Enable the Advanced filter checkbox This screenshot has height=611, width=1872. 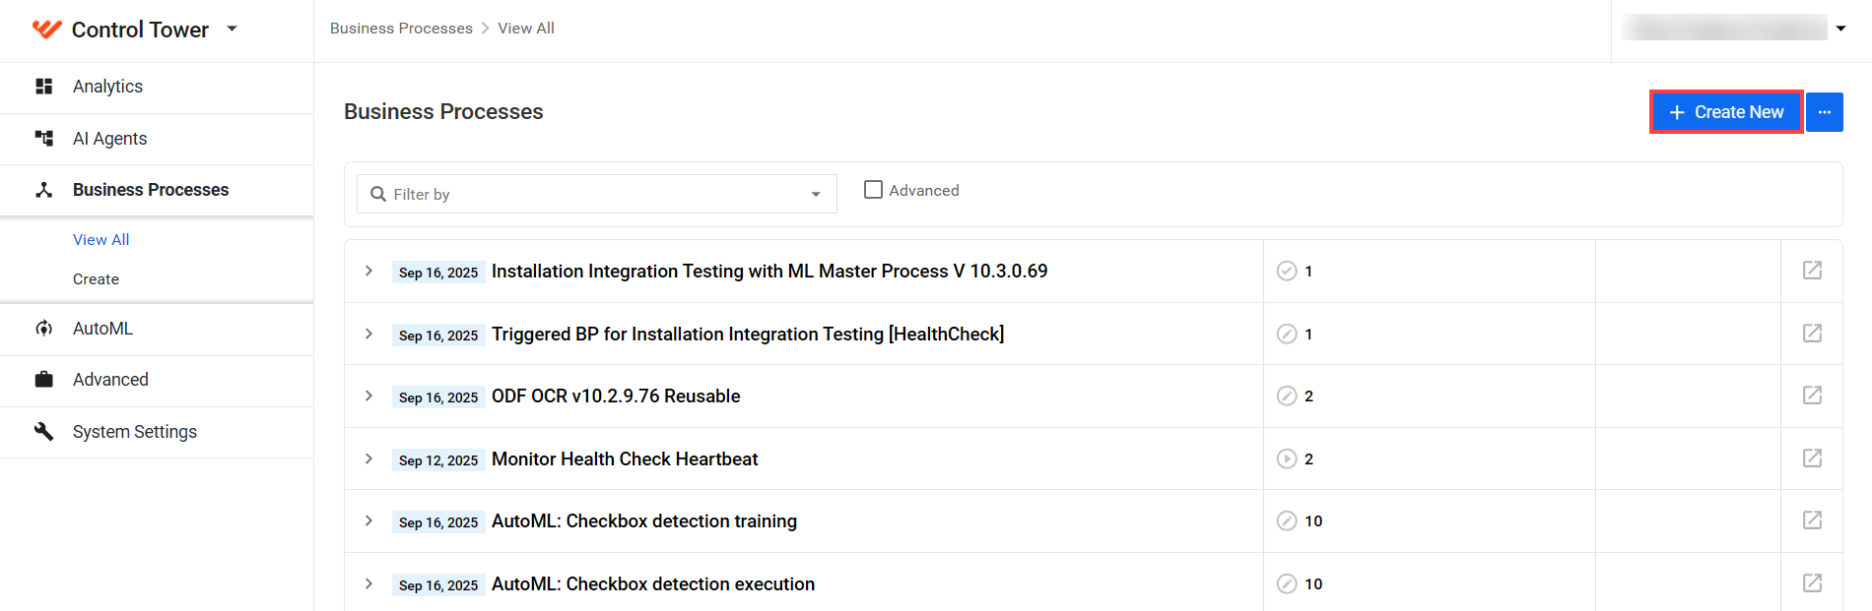click(x=873, y=190)
